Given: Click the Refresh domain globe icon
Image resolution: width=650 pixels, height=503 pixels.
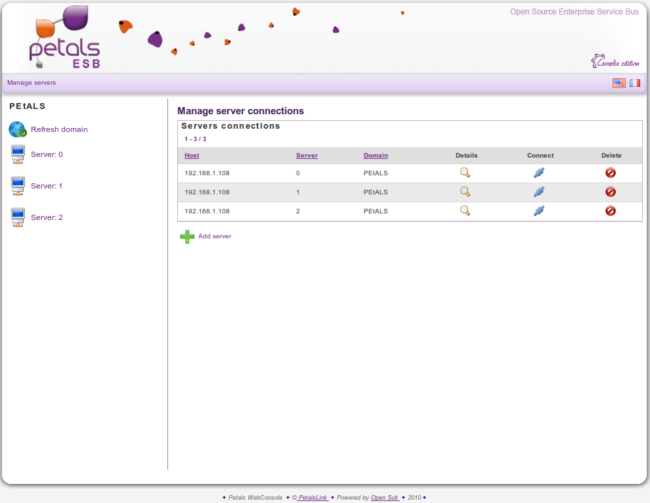Looking at the screenshot, I should tap(17, 129).
